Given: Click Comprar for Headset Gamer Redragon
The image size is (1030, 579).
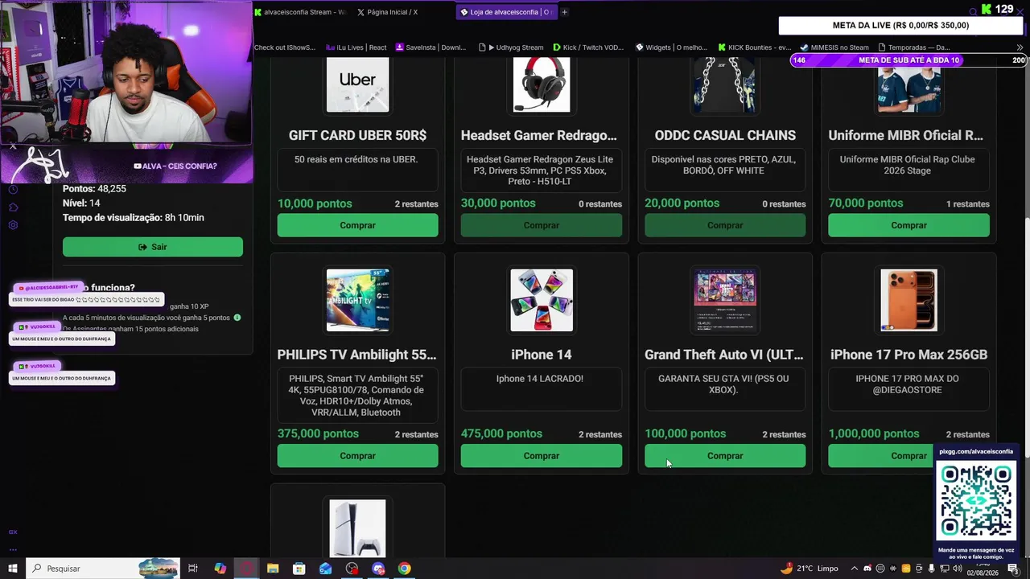Looking at the screenshot, I should pos(542,225).
